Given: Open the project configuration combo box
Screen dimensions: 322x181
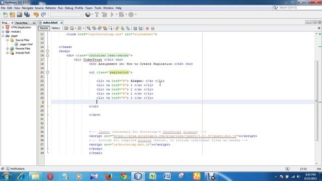Looking at the screenshot, I should tap(66, 15).
